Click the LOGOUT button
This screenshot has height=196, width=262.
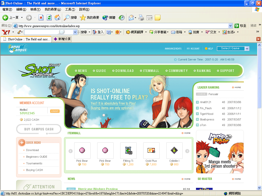[x=55, y=111]
